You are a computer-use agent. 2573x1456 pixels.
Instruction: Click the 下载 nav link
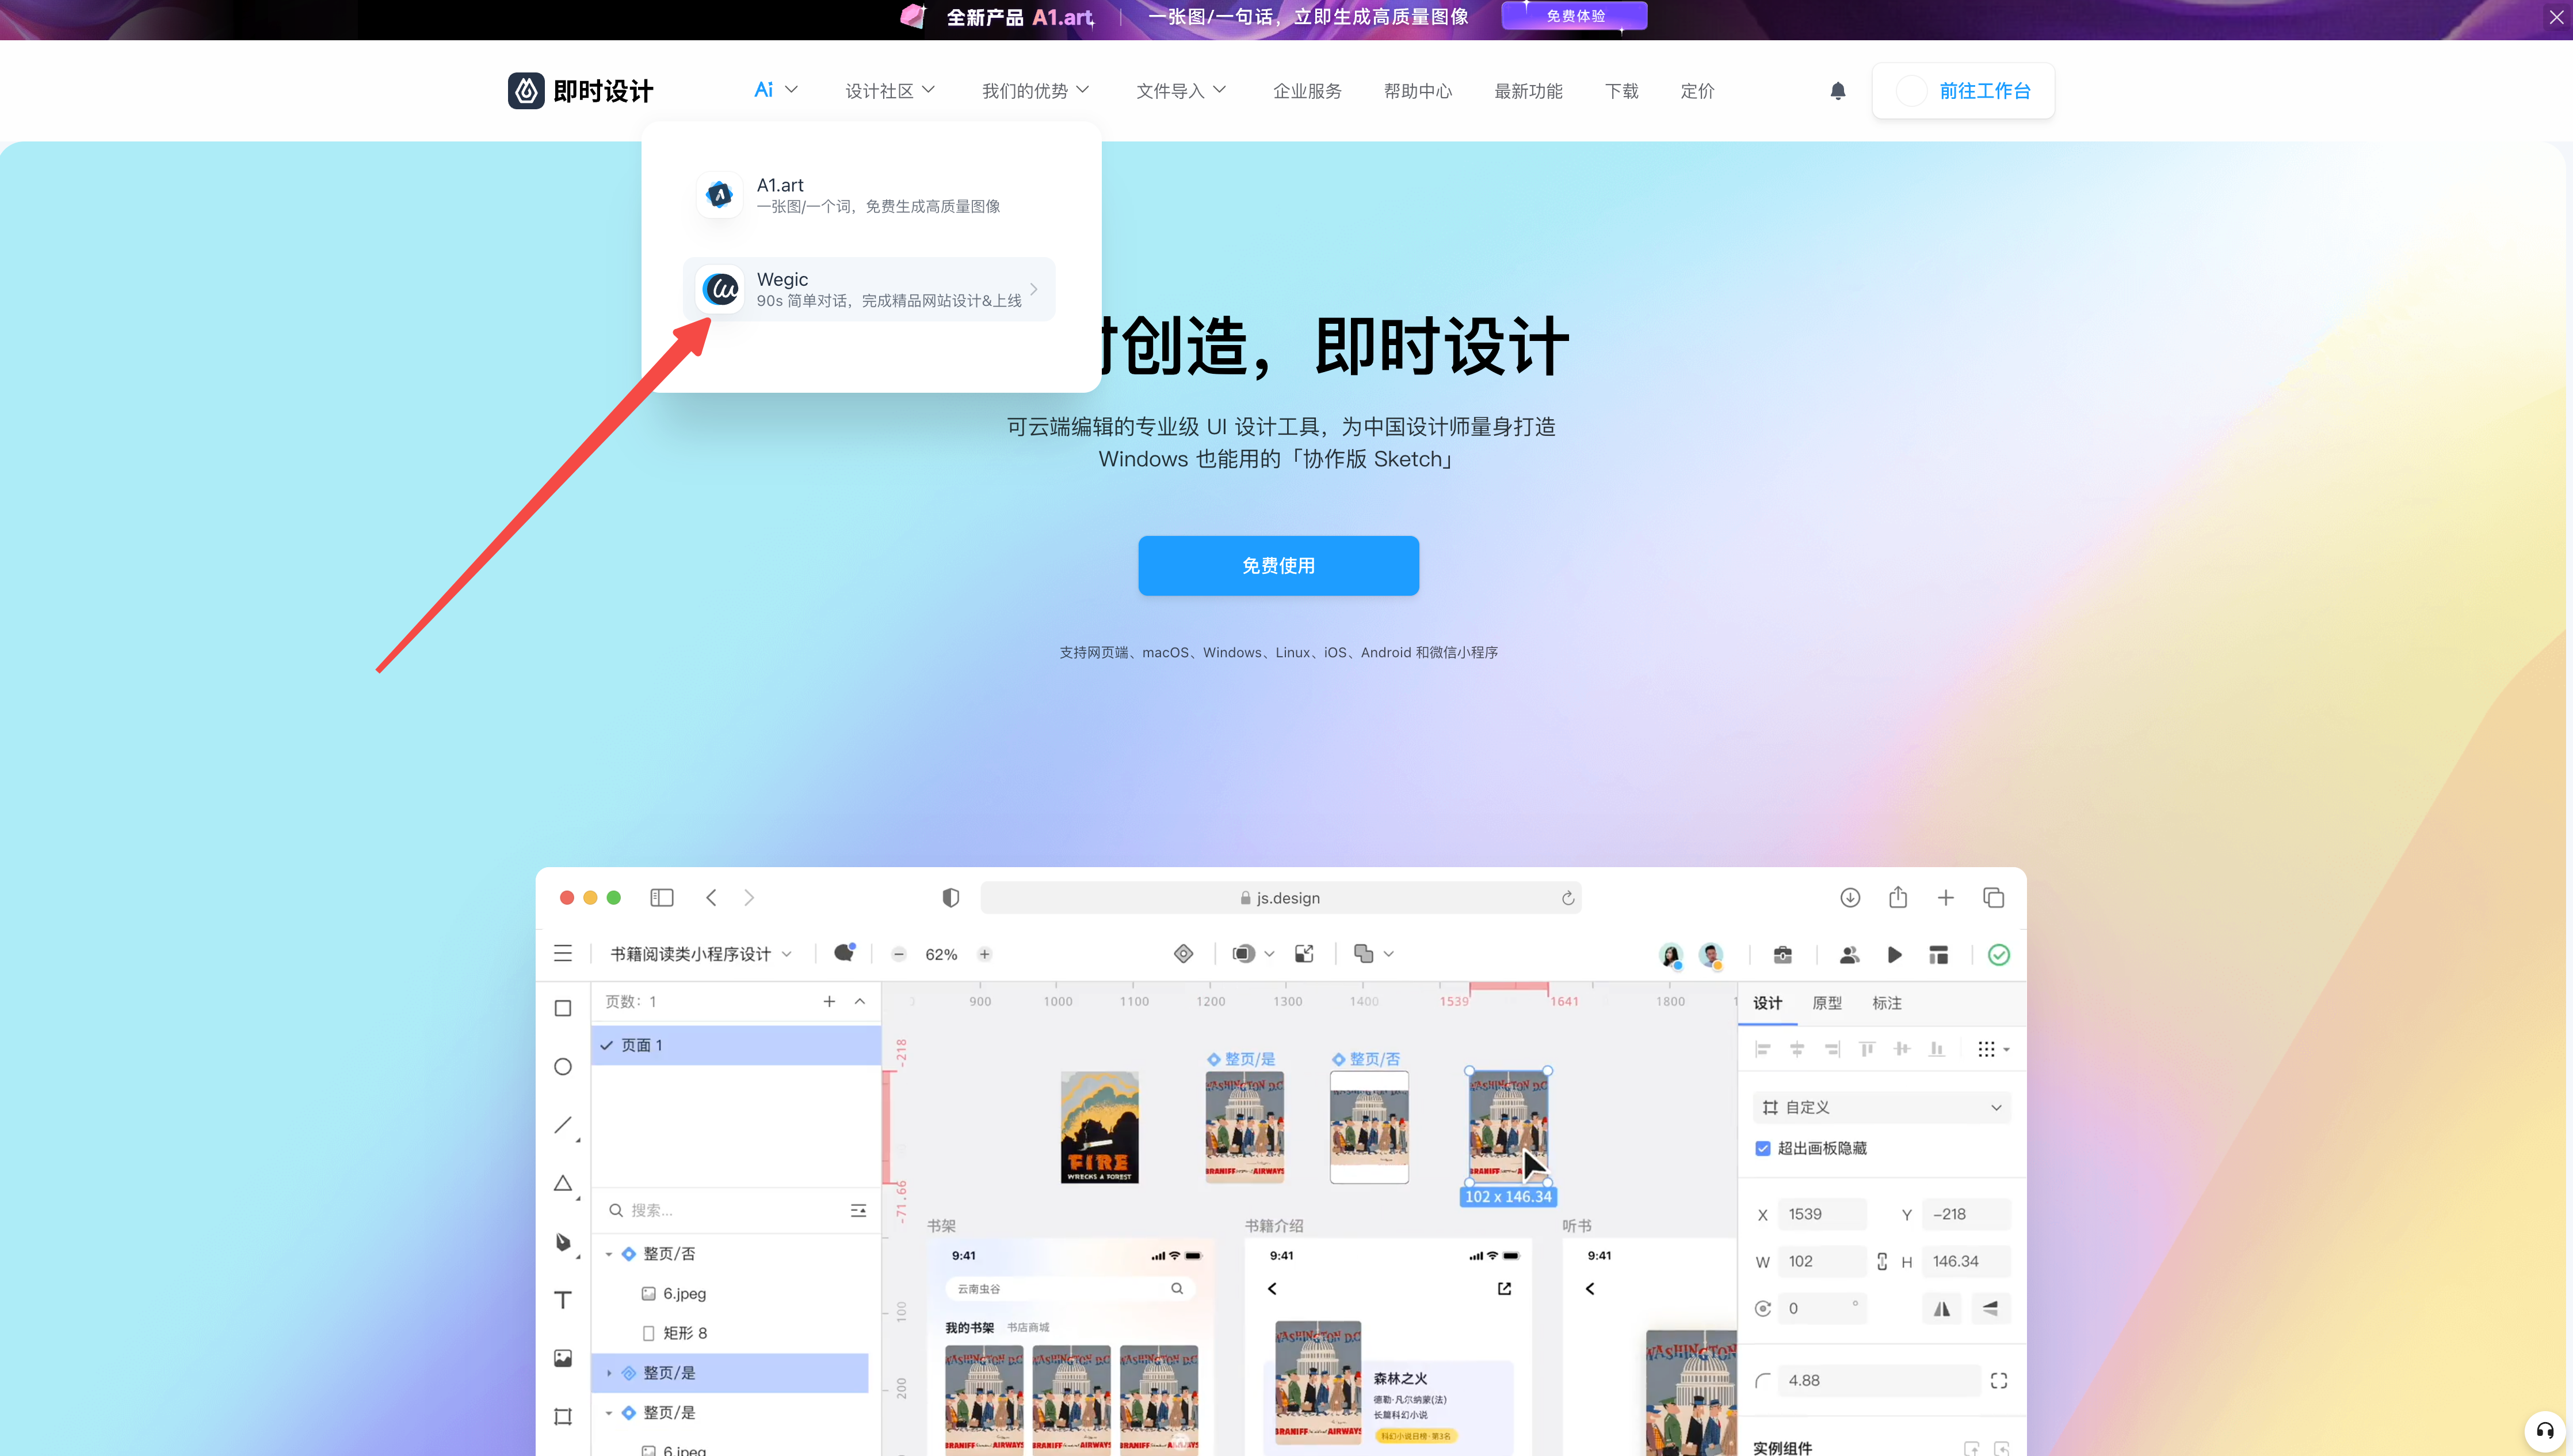point(1621,91)
